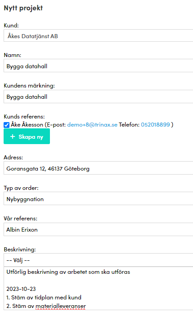
Task: Click into the Adress field
Action: point(99,168)
